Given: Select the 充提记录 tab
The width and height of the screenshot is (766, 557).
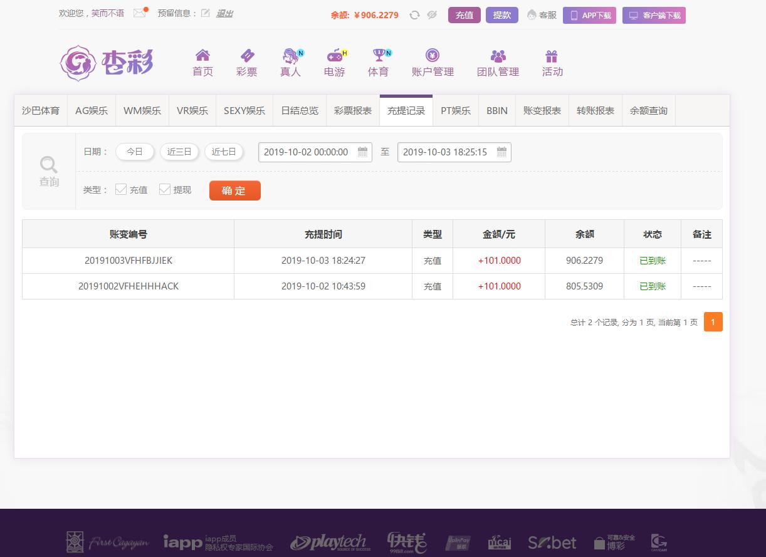Looking at the screenshot, I should pos(406,111).
